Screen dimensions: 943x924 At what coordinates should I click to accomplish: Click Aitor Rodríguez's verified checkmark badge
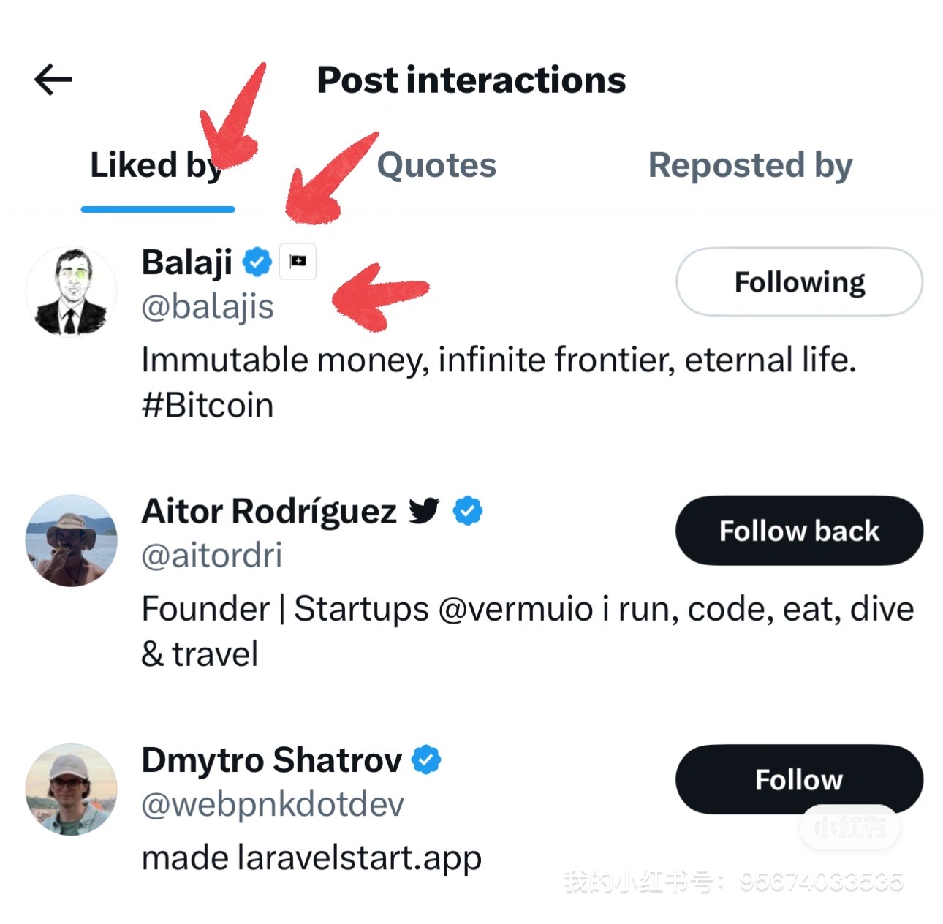coord(468,510)
